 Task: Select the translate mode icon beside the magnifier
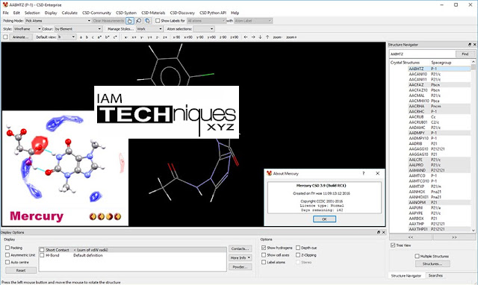click(x=147, y=21)
